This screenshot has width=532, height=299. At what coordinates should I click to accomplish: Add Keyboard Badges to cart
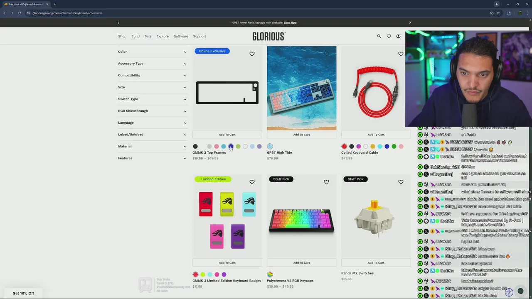pyautogui.click(x=227, y=262)
